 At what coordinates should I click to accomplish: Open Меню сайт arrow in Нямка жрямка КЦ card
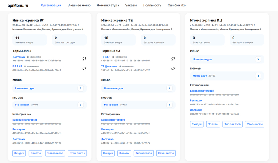pyautogui.click(x=258, y=76)
